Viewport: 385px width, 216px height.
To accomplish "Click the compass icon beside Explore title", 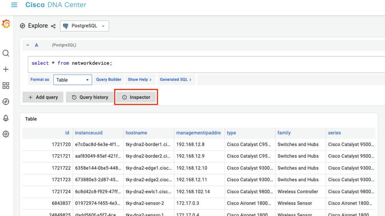I will pyautogui.click(x=22, y=26).
